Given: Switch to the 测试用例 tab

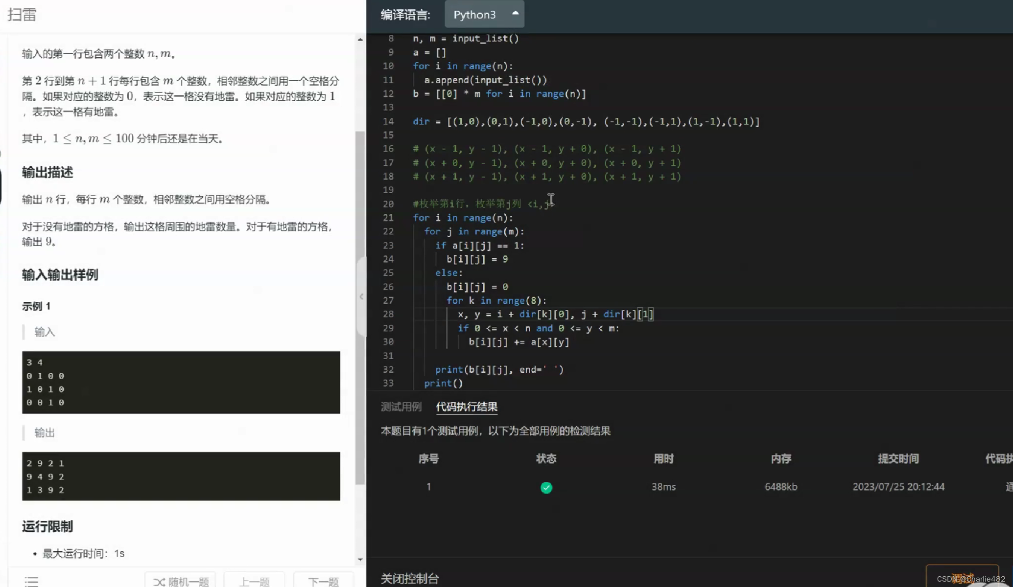Looking at the screenshot, I should click(401, 406).
